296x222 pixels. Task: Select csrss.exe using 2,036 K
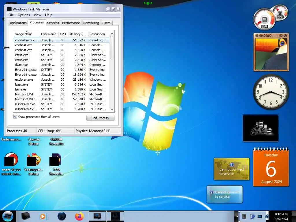pos(61,55)
